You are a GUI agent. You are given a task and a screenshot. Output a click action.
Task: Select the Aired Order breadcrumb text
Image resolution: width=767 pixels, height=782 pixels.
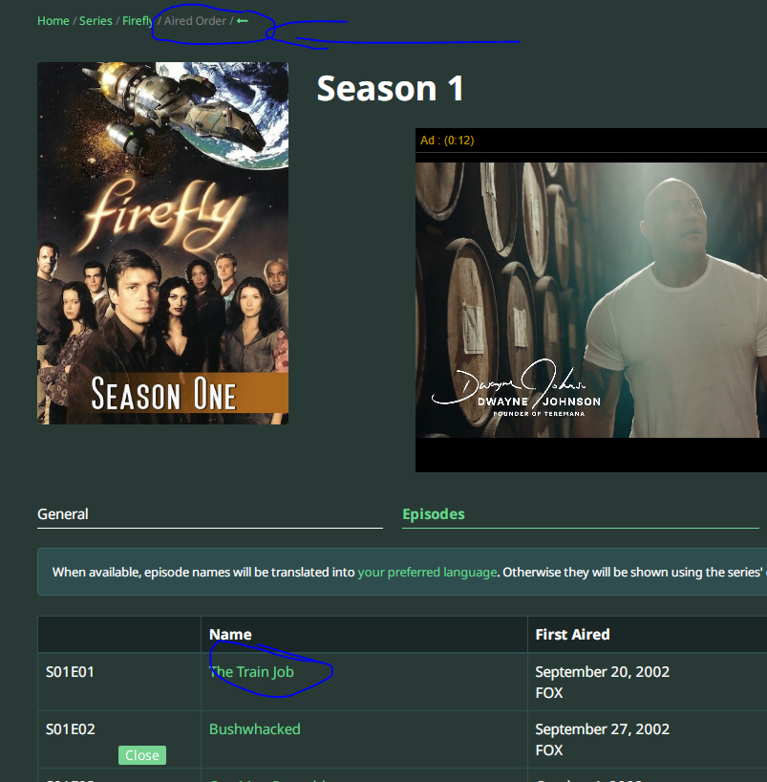click(x=195, y=21)
